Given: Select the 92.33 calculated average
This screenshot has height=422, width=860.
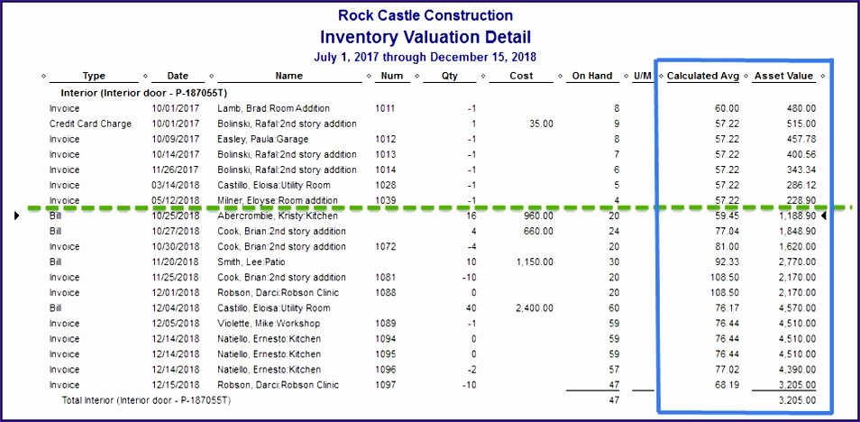Looking at the screenshot, I should pos(727,262).
